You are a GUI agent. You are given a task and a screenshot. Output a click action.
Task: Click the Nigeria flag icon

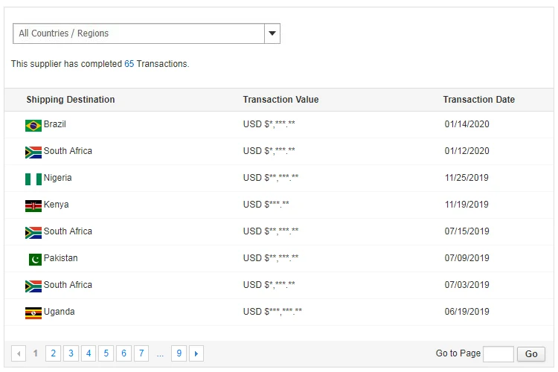click(x=33, y=179)
